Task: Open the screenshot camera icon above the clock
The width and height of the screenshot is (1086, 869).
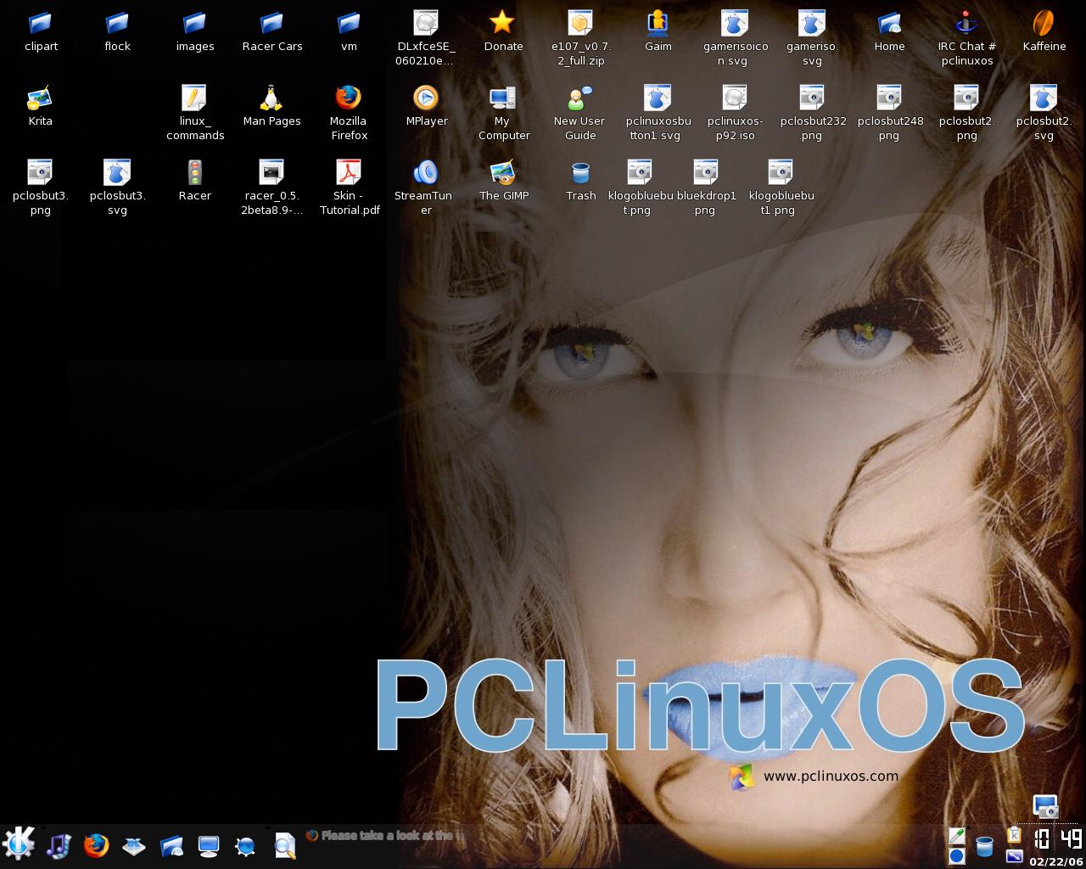Action: pos(1045,807)
